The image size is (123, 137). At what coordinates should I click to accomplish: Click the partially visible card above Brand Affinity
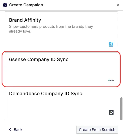61,11
